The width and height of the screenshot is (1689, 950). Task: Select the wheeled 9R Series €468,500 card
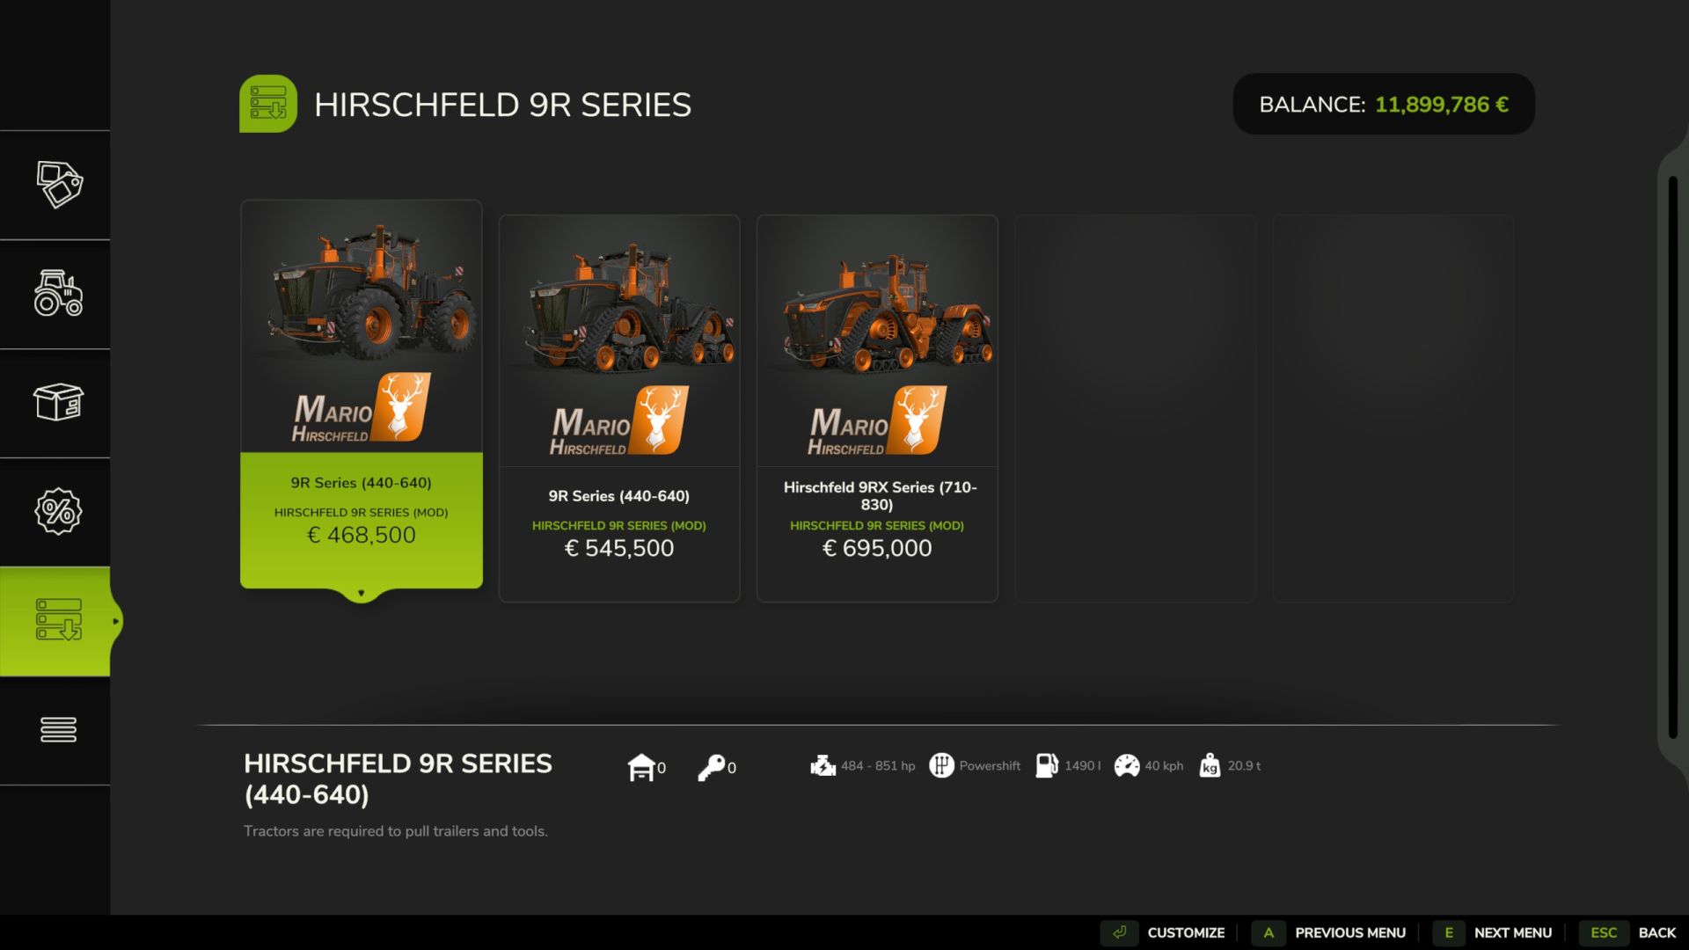[x=362, y=394]
